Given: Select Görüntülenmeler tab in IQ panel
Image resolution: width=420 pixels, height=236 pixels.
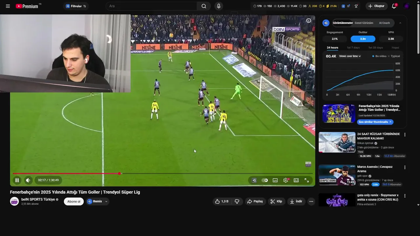Looking at the screenshot, I should coord(343,23).
